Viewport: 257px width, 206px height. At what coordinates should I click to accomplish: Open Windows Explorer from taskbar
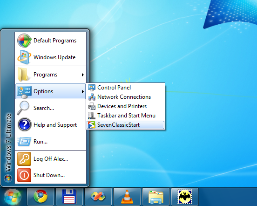click(x=156, y=197)
